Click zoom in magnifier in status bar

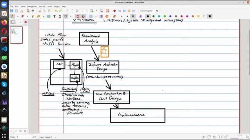(247, 137)
